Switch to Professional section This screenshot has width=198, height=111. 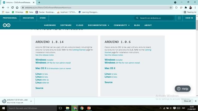click(10, 18)
